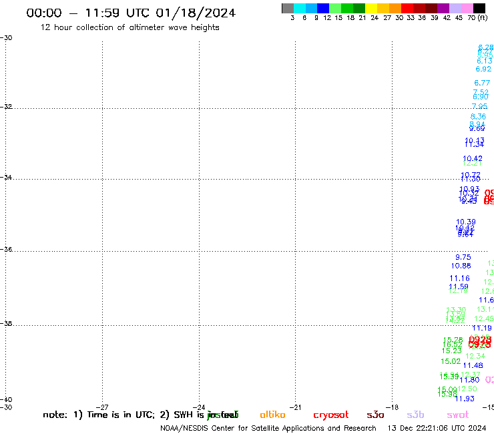494x434 pixels.
Task: Click the 11.46 wave height value
Action: (473, 366)
